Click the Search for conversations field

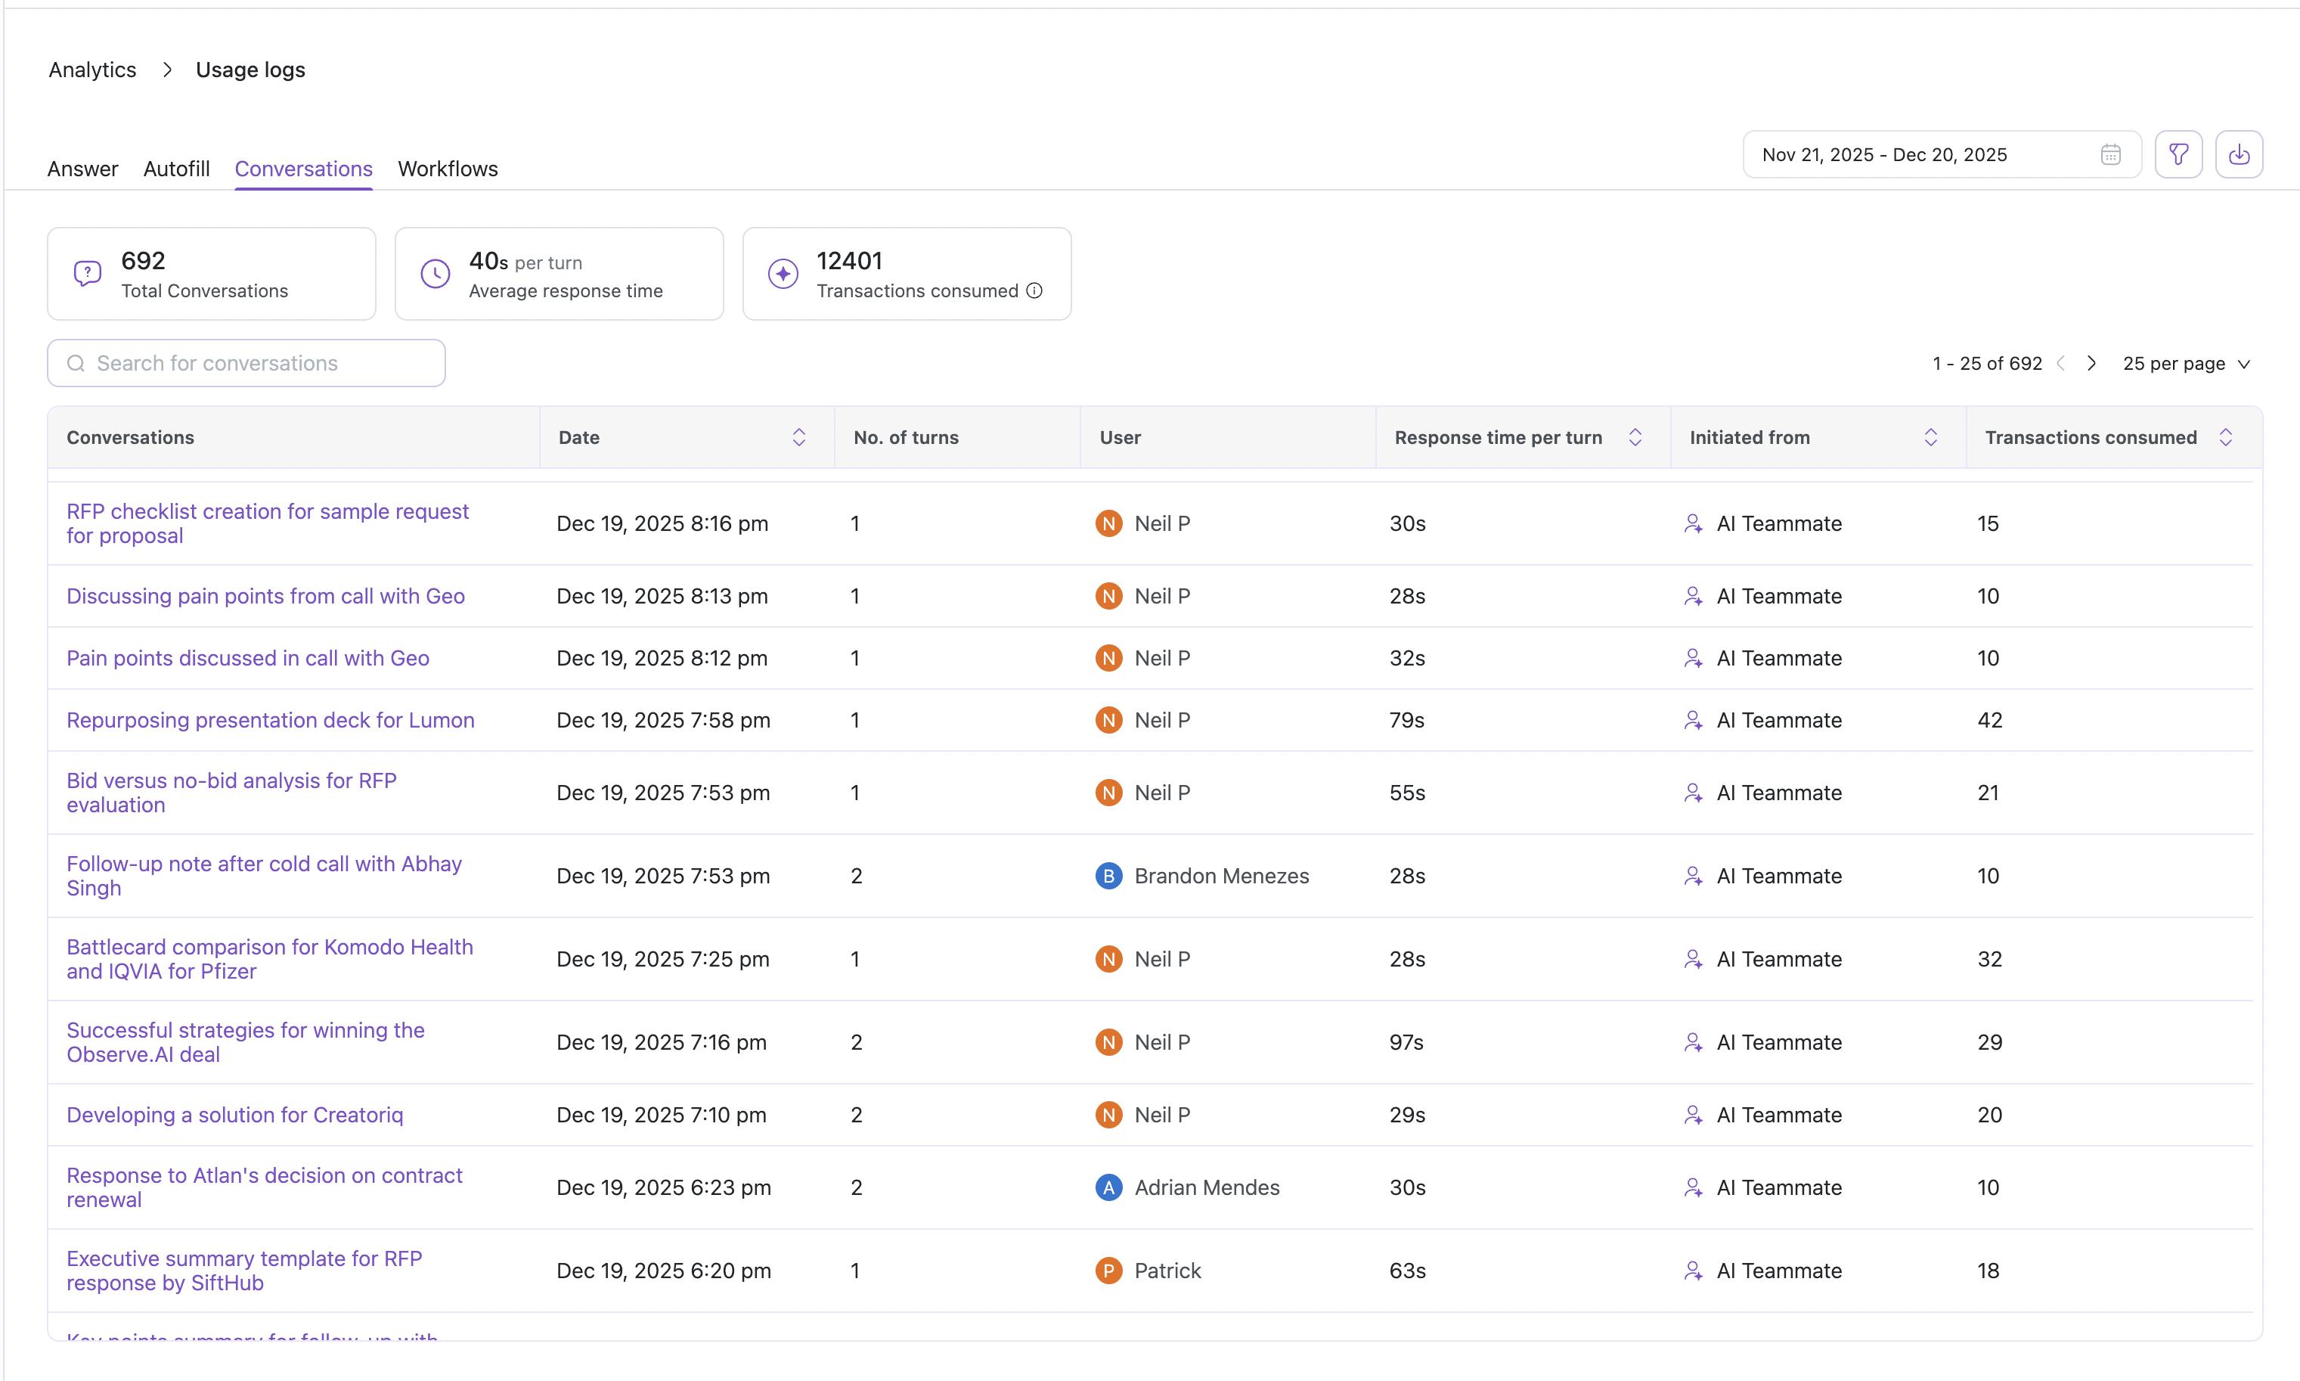246,364
